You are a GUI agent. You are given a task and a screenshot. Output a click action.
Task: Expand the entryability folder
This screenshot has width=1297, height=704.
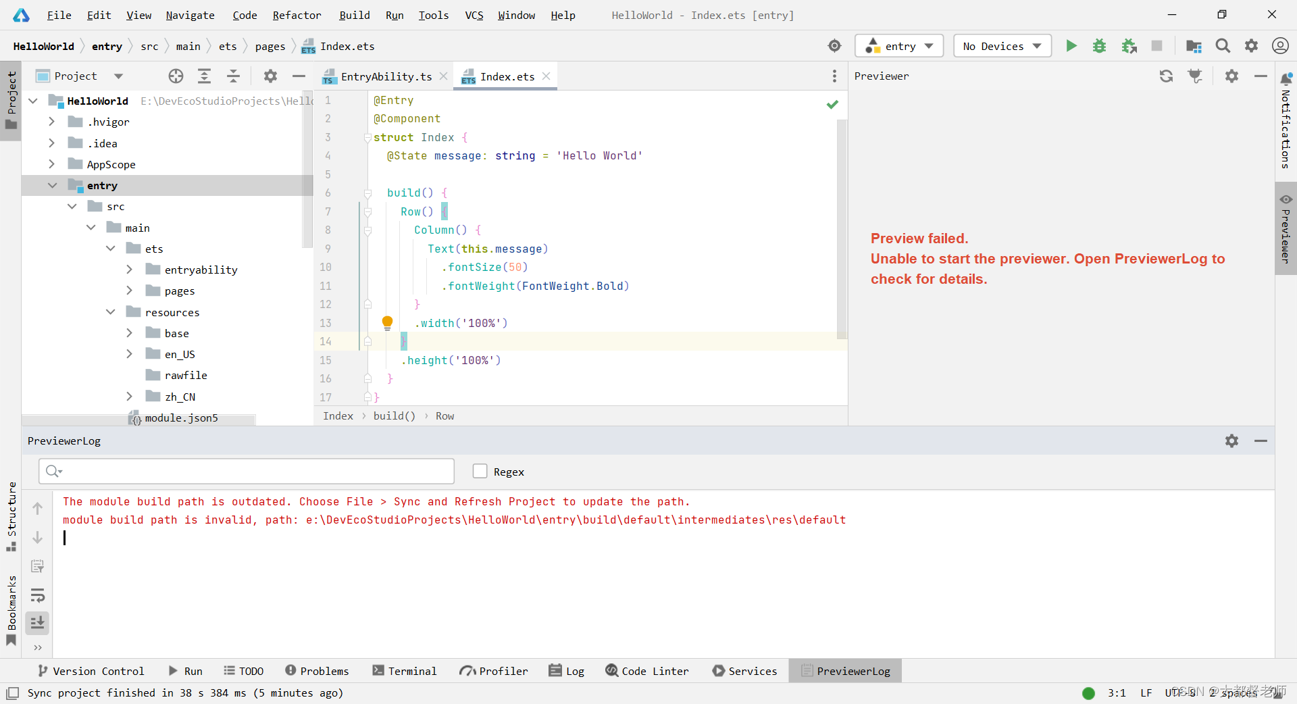pos(129,270)
